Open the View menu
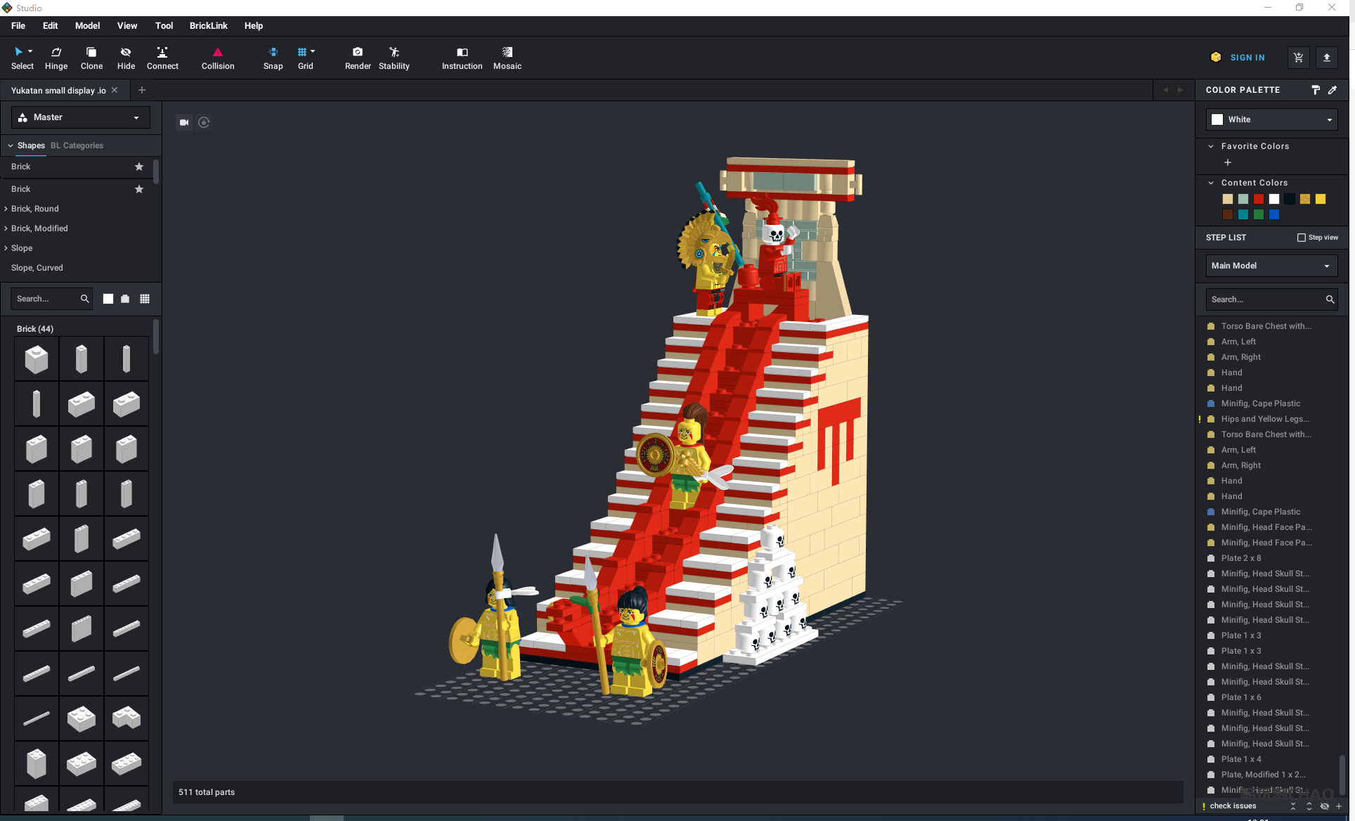This screenshot has width=1355, height=821. pos(125,25)
